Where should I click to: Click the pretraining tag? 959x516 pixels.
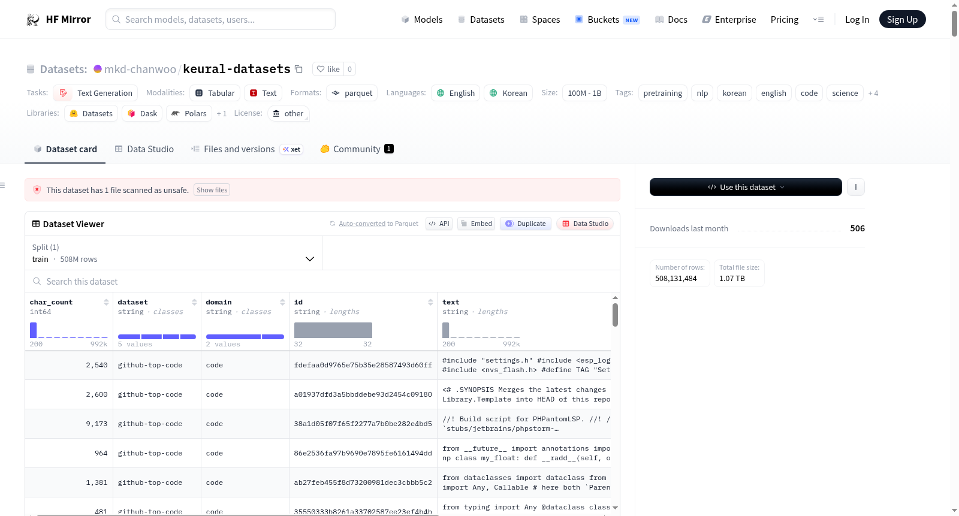coord(663,93)
